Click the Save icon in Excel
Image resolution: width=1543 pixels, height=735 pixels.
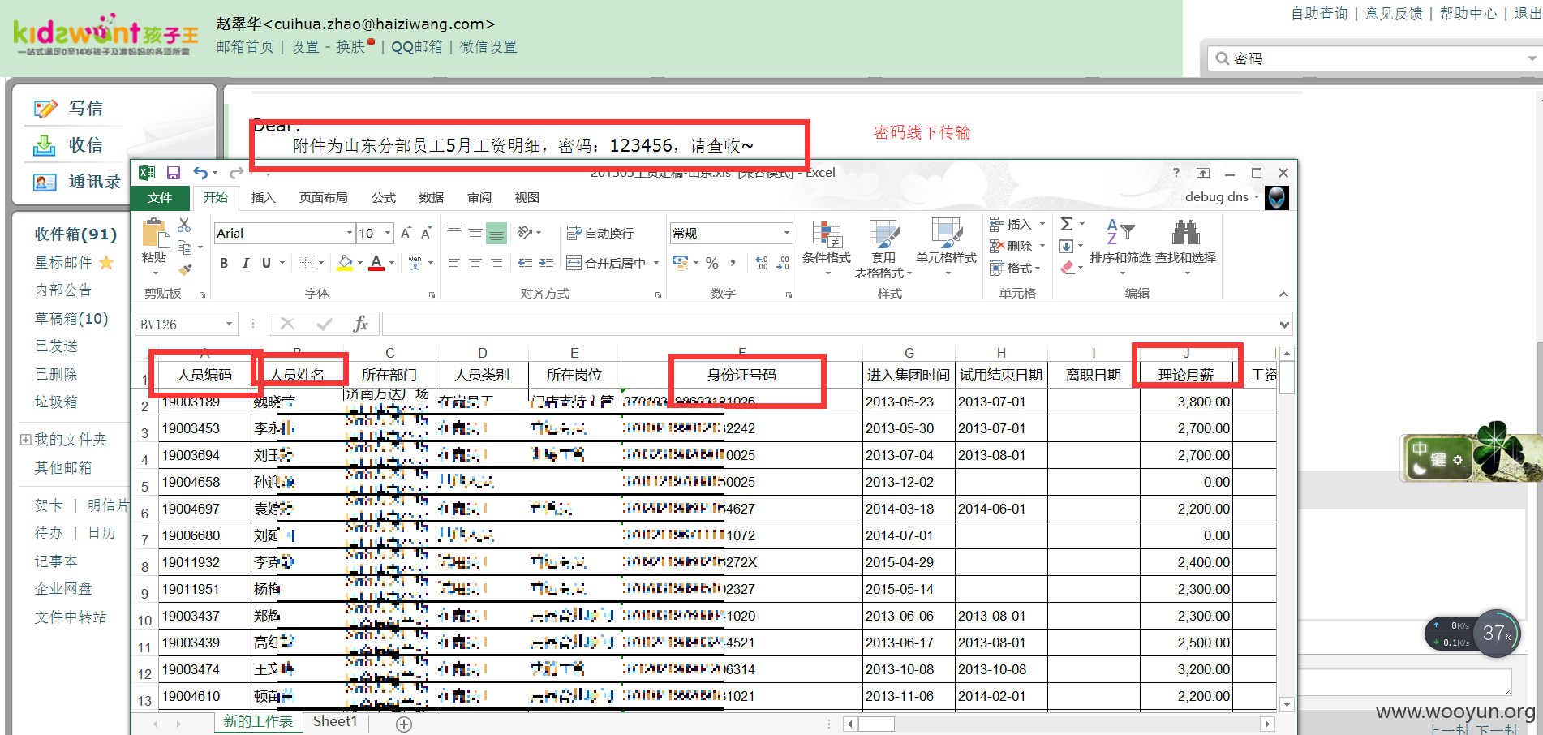174,173
